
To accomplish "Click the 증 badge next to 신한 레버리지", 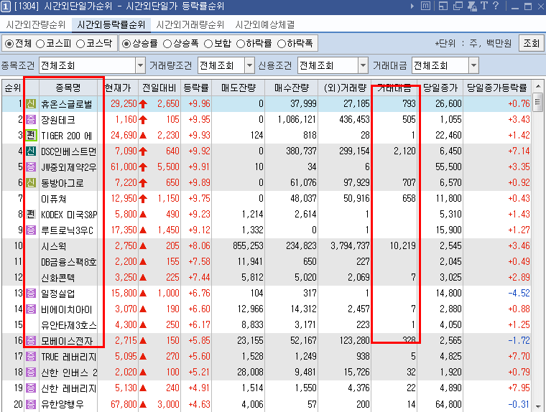I will pyautogui.click(x=31, y=388).
